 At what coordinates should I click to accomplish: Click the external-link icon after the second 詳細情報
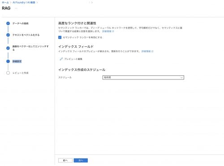click(152, 51)
